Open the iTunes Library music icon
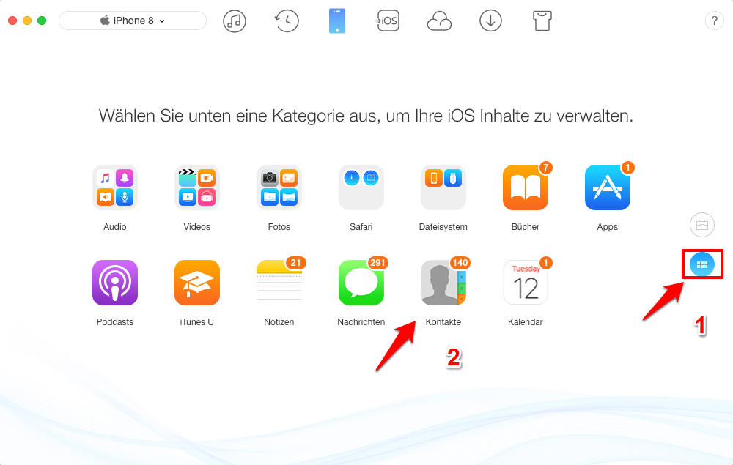 pyautogui.click(x=235, y=21)
